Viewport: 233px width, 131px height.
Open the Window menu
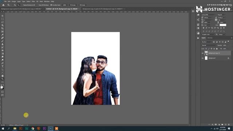[47, 1]
